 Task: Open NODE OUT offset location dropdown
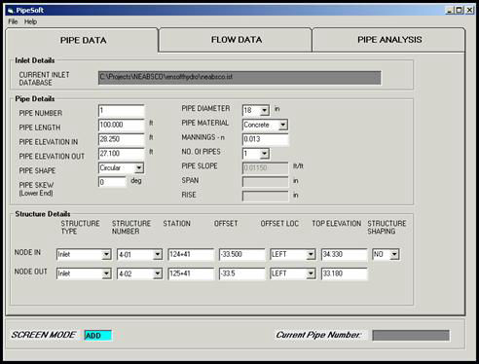click(x=311, y=273)
